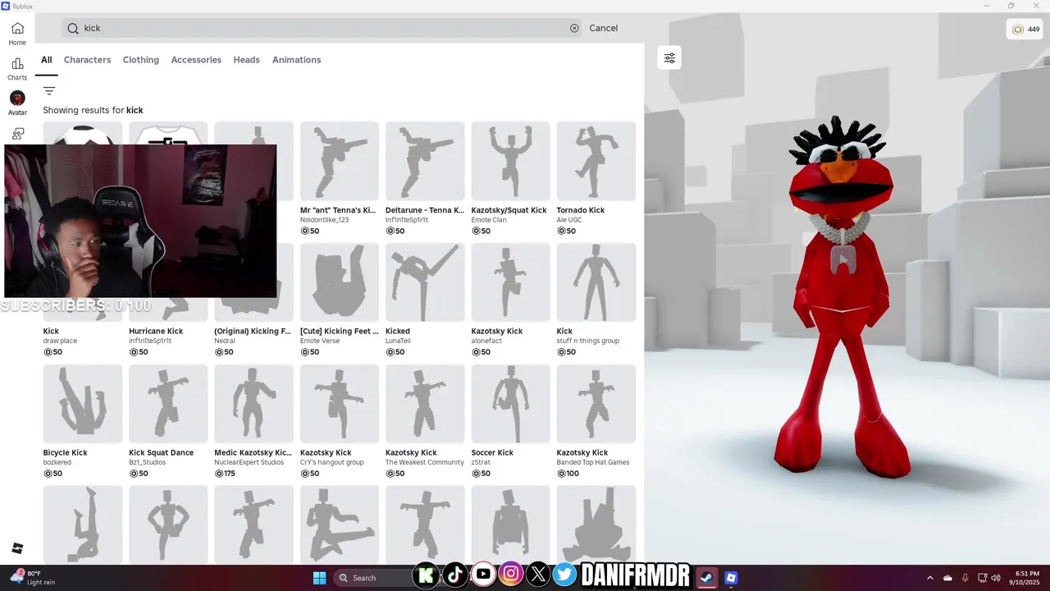This screenshot has height=591, width=1050.
Task: Click the 175 Robux price of Medic Kazotsky Kick
Action: pos(225,474)
